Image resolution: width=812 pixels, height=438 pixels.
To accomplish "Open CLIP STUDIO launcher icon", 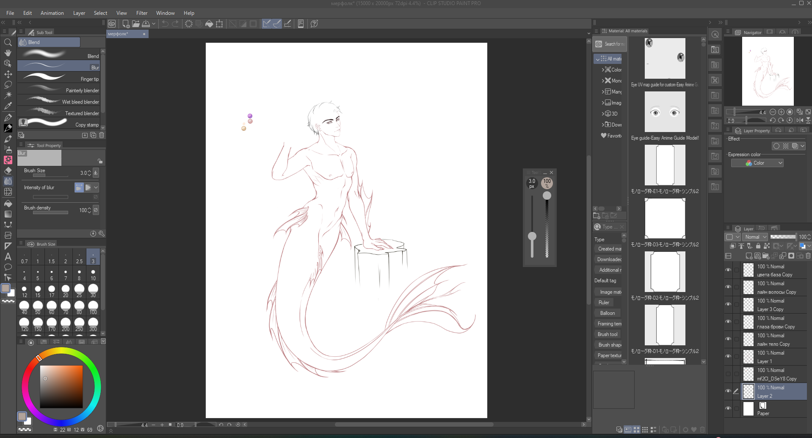I will 112,24.
